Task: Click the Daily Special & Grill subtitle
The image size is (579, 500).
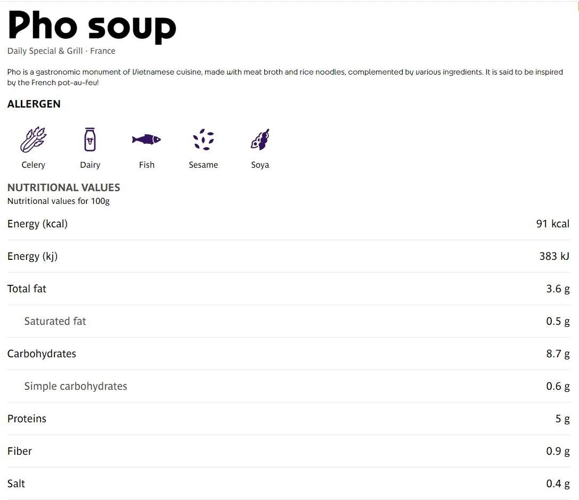Action: (61, 51)
